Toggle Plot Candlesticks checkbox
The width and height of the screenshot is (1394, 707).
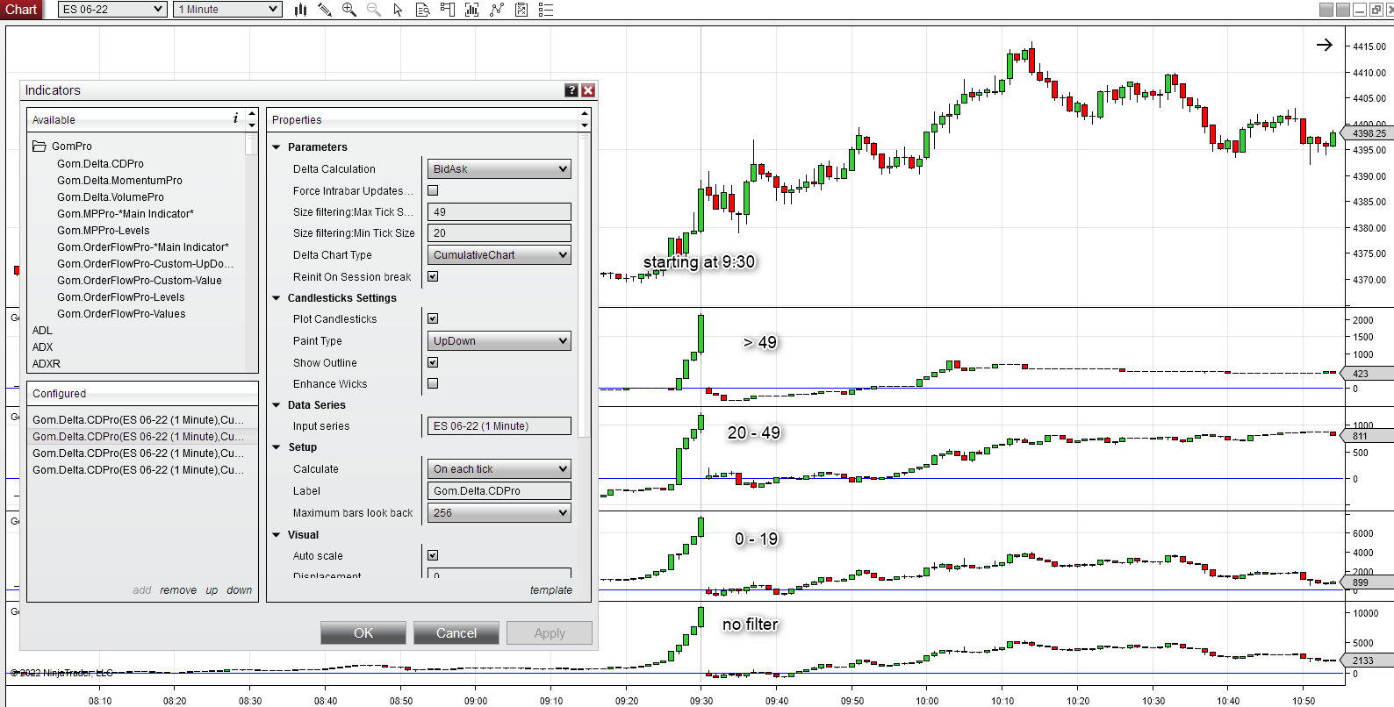tap(433, 318)
